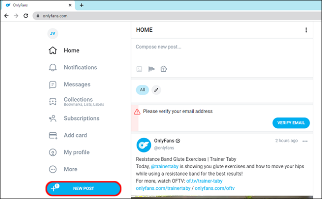
Task: Click the "Please verify your email address" text
Action: click(x=178, y=111)
